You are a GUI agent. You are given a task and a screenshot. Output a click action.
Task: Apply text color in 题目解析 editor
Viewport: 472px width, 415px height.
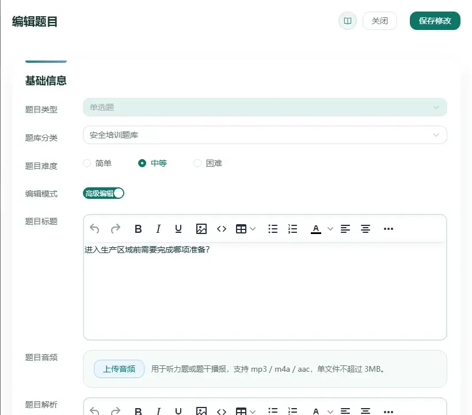tap(316, 412)
